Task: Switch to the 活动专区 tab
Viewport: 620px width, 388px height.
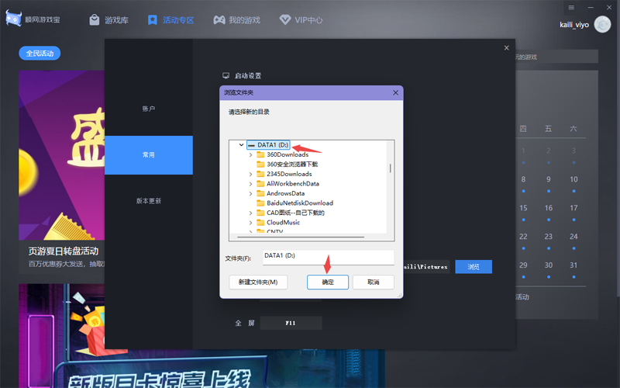Action: tap(170, 20)
